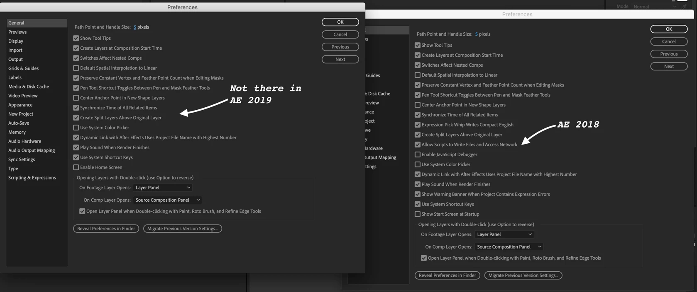Click Reveal Preferences in Finder, right window
697x292 pixels.
(x=448, y=275)
